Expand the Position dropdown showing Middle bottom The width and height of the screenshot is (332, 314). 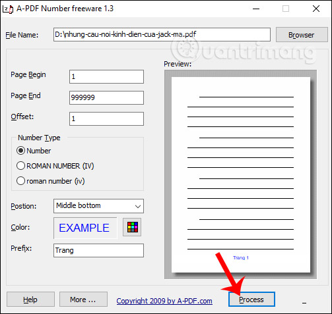tap(98, 206)
